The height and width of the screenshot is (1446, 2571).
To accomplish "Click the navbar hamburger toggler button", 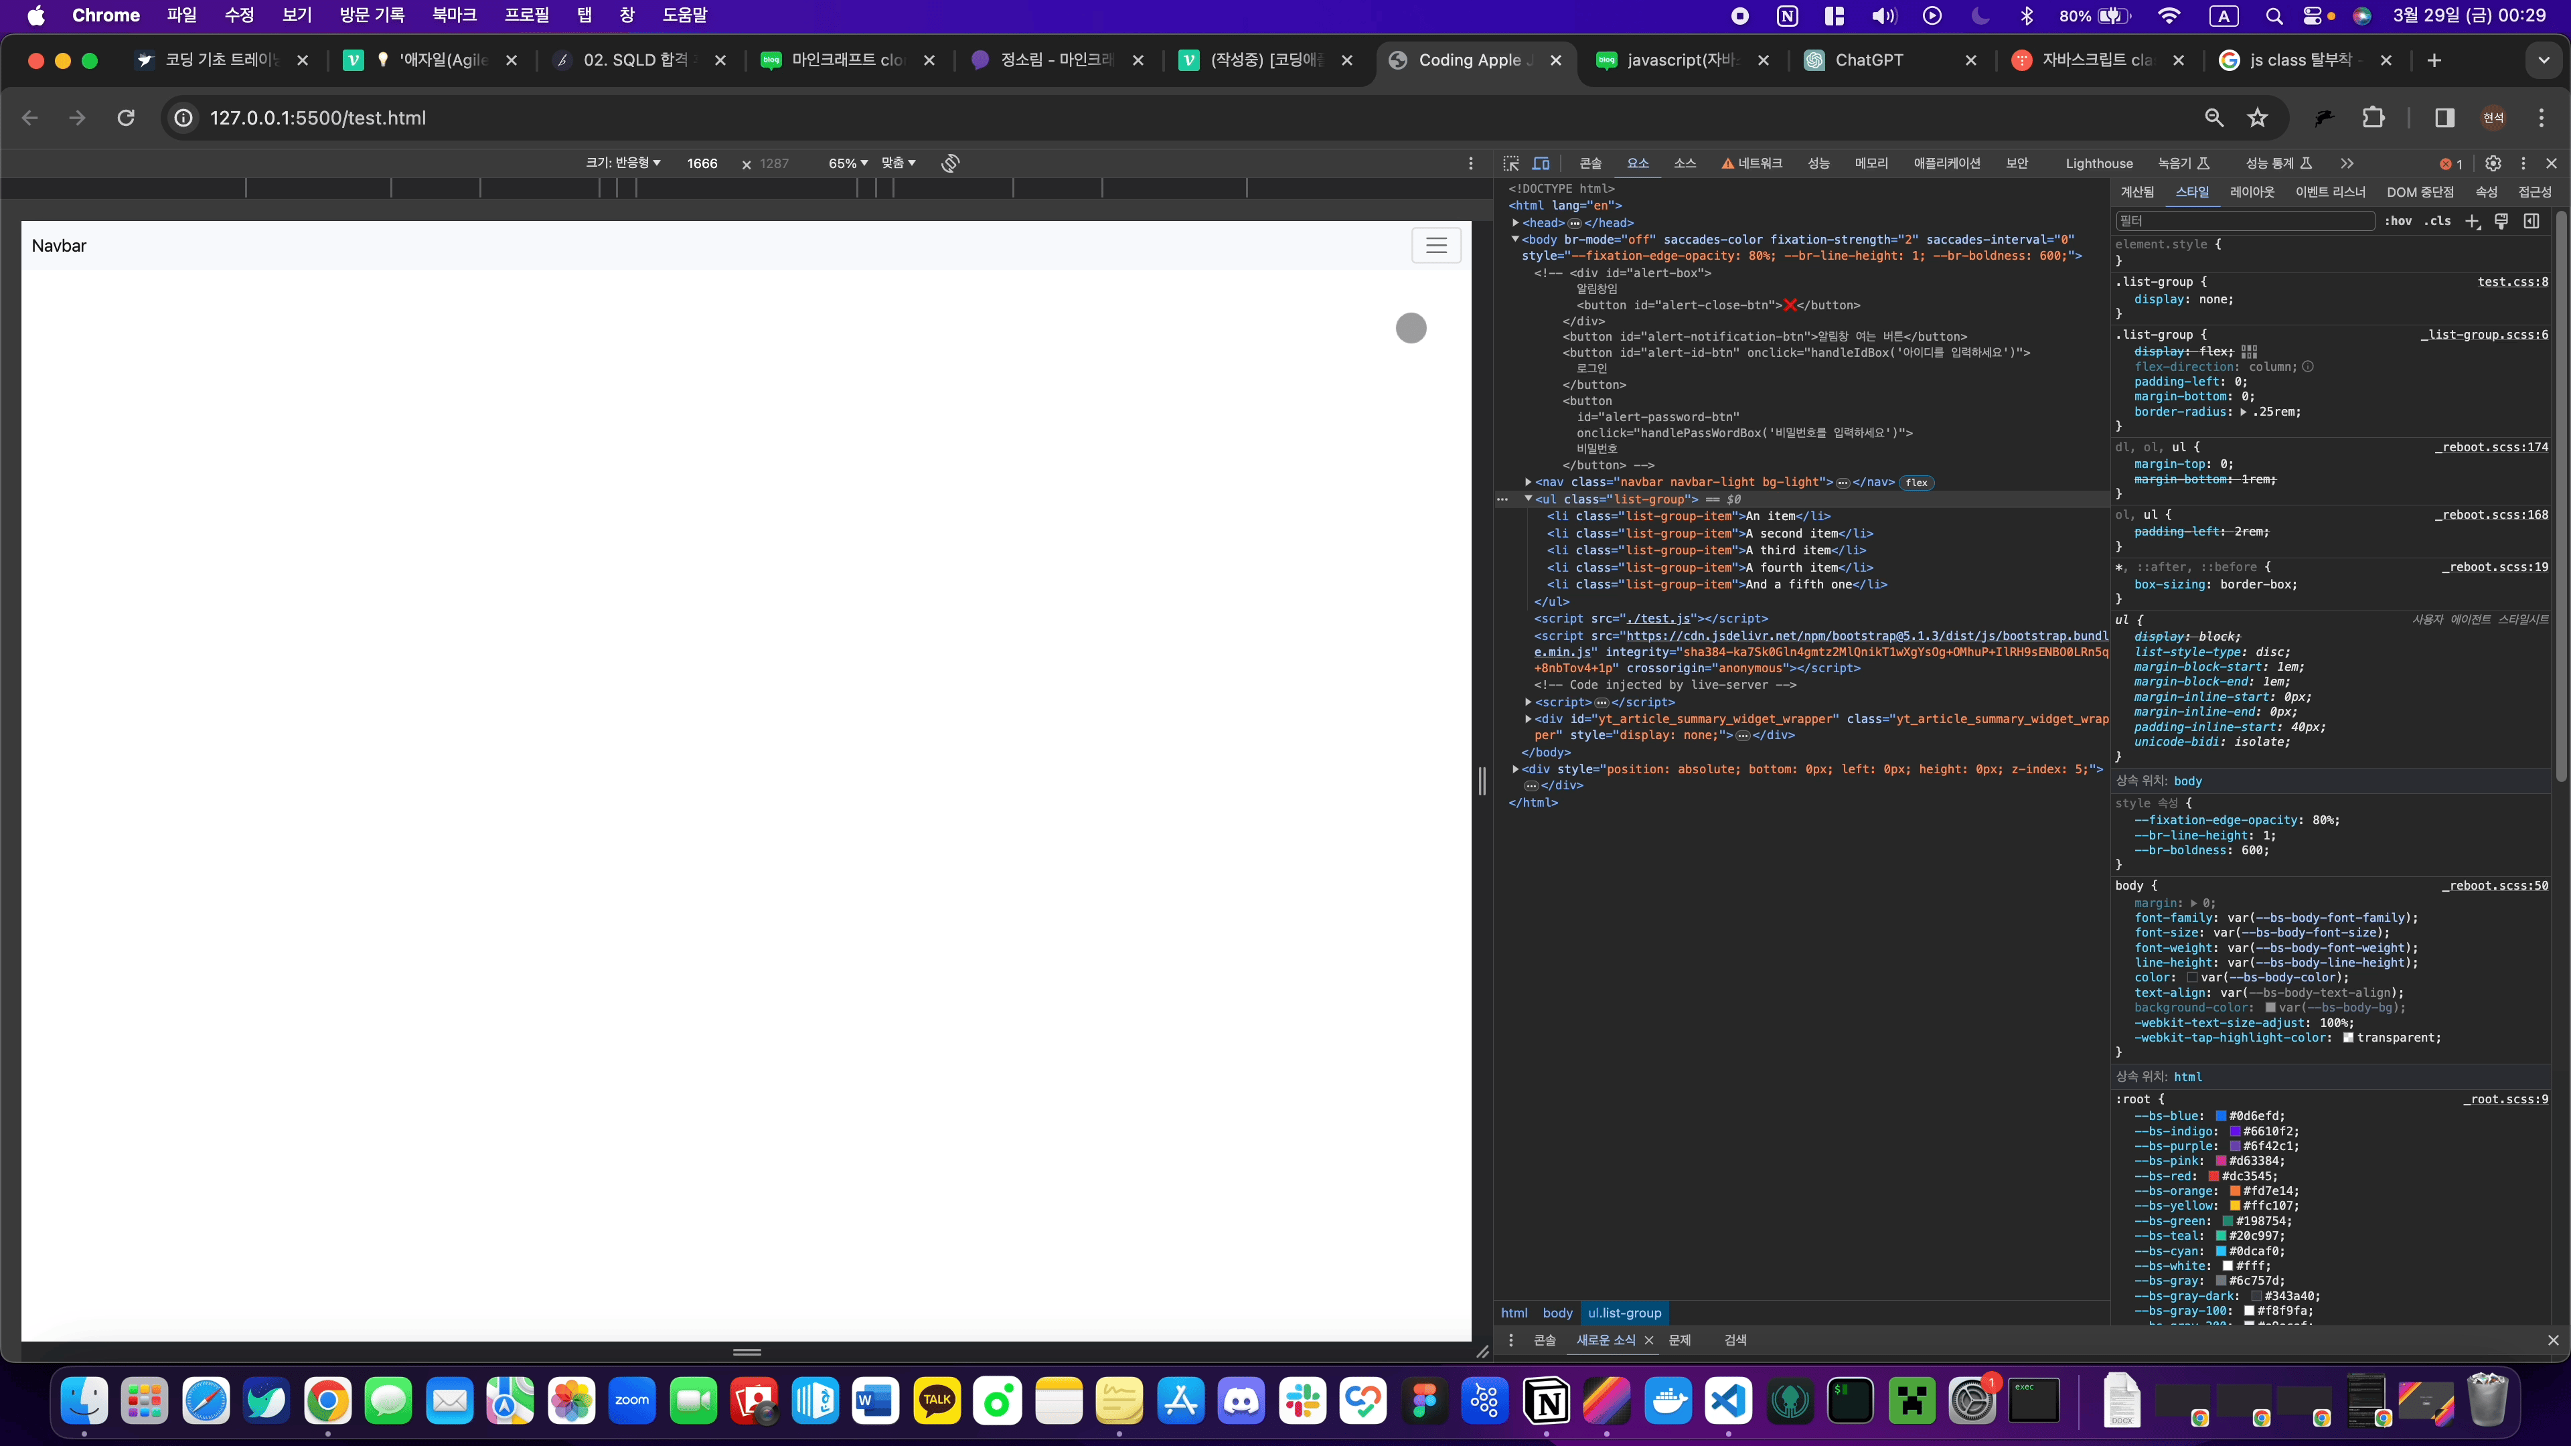I will (1435, 246).
